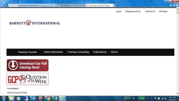This screenshot has height=101, width=179.
Task: Click the 100% battery indicator in tray
Action: [x=142, y=98]
